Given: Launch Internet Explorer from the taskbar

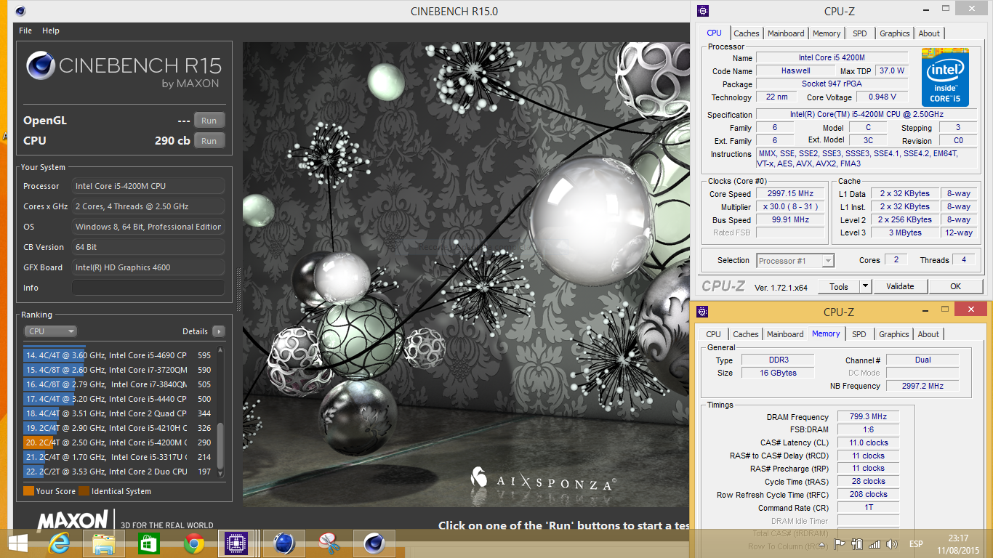Looking at the screenshot, I should 59,543.
